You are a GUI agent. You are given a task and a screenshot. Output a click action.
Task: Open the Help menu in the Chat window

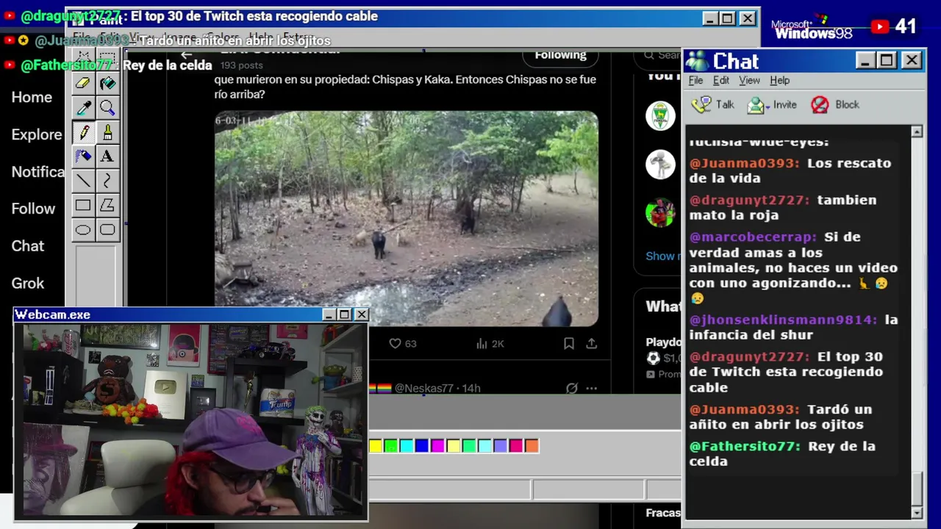(x=779, y=80)
